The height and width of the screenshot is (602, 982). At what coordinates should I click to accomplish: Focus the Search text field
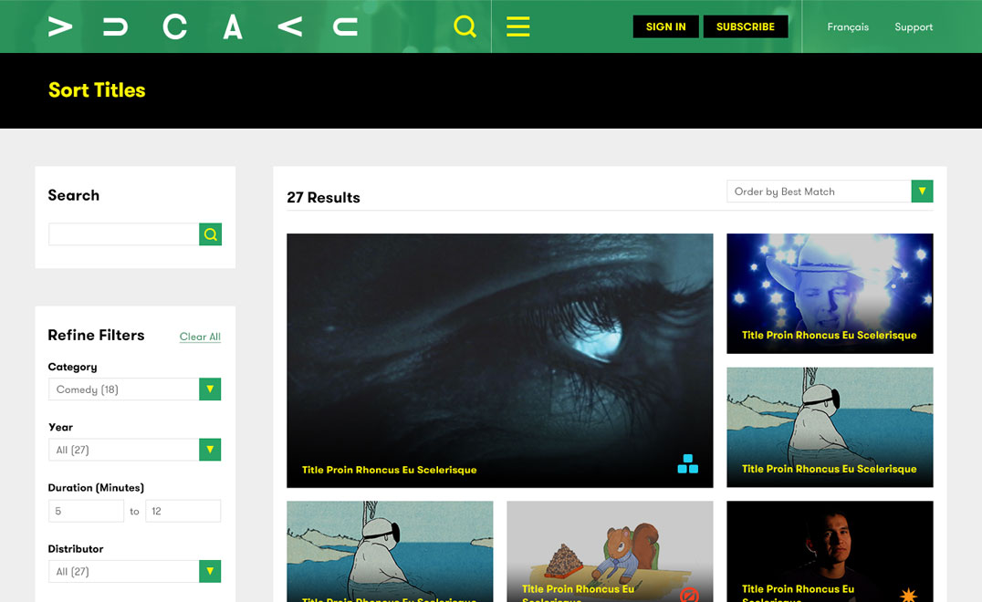pos(123,234)
